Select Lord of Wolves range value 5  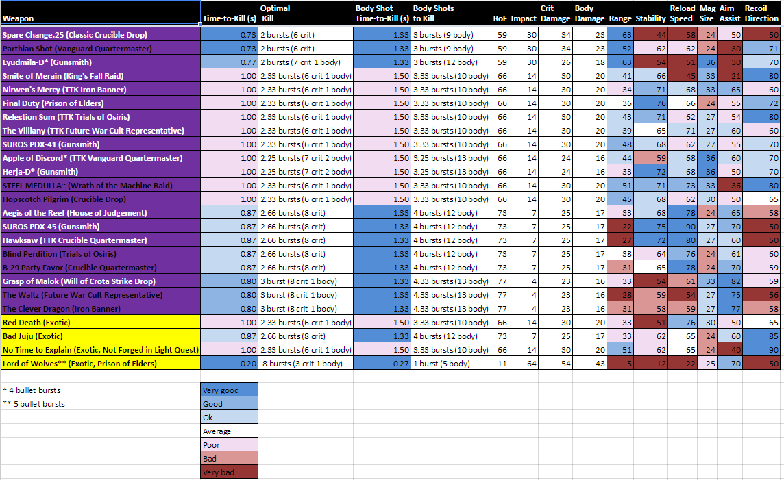pyautogui.click(x=620, y=363)
